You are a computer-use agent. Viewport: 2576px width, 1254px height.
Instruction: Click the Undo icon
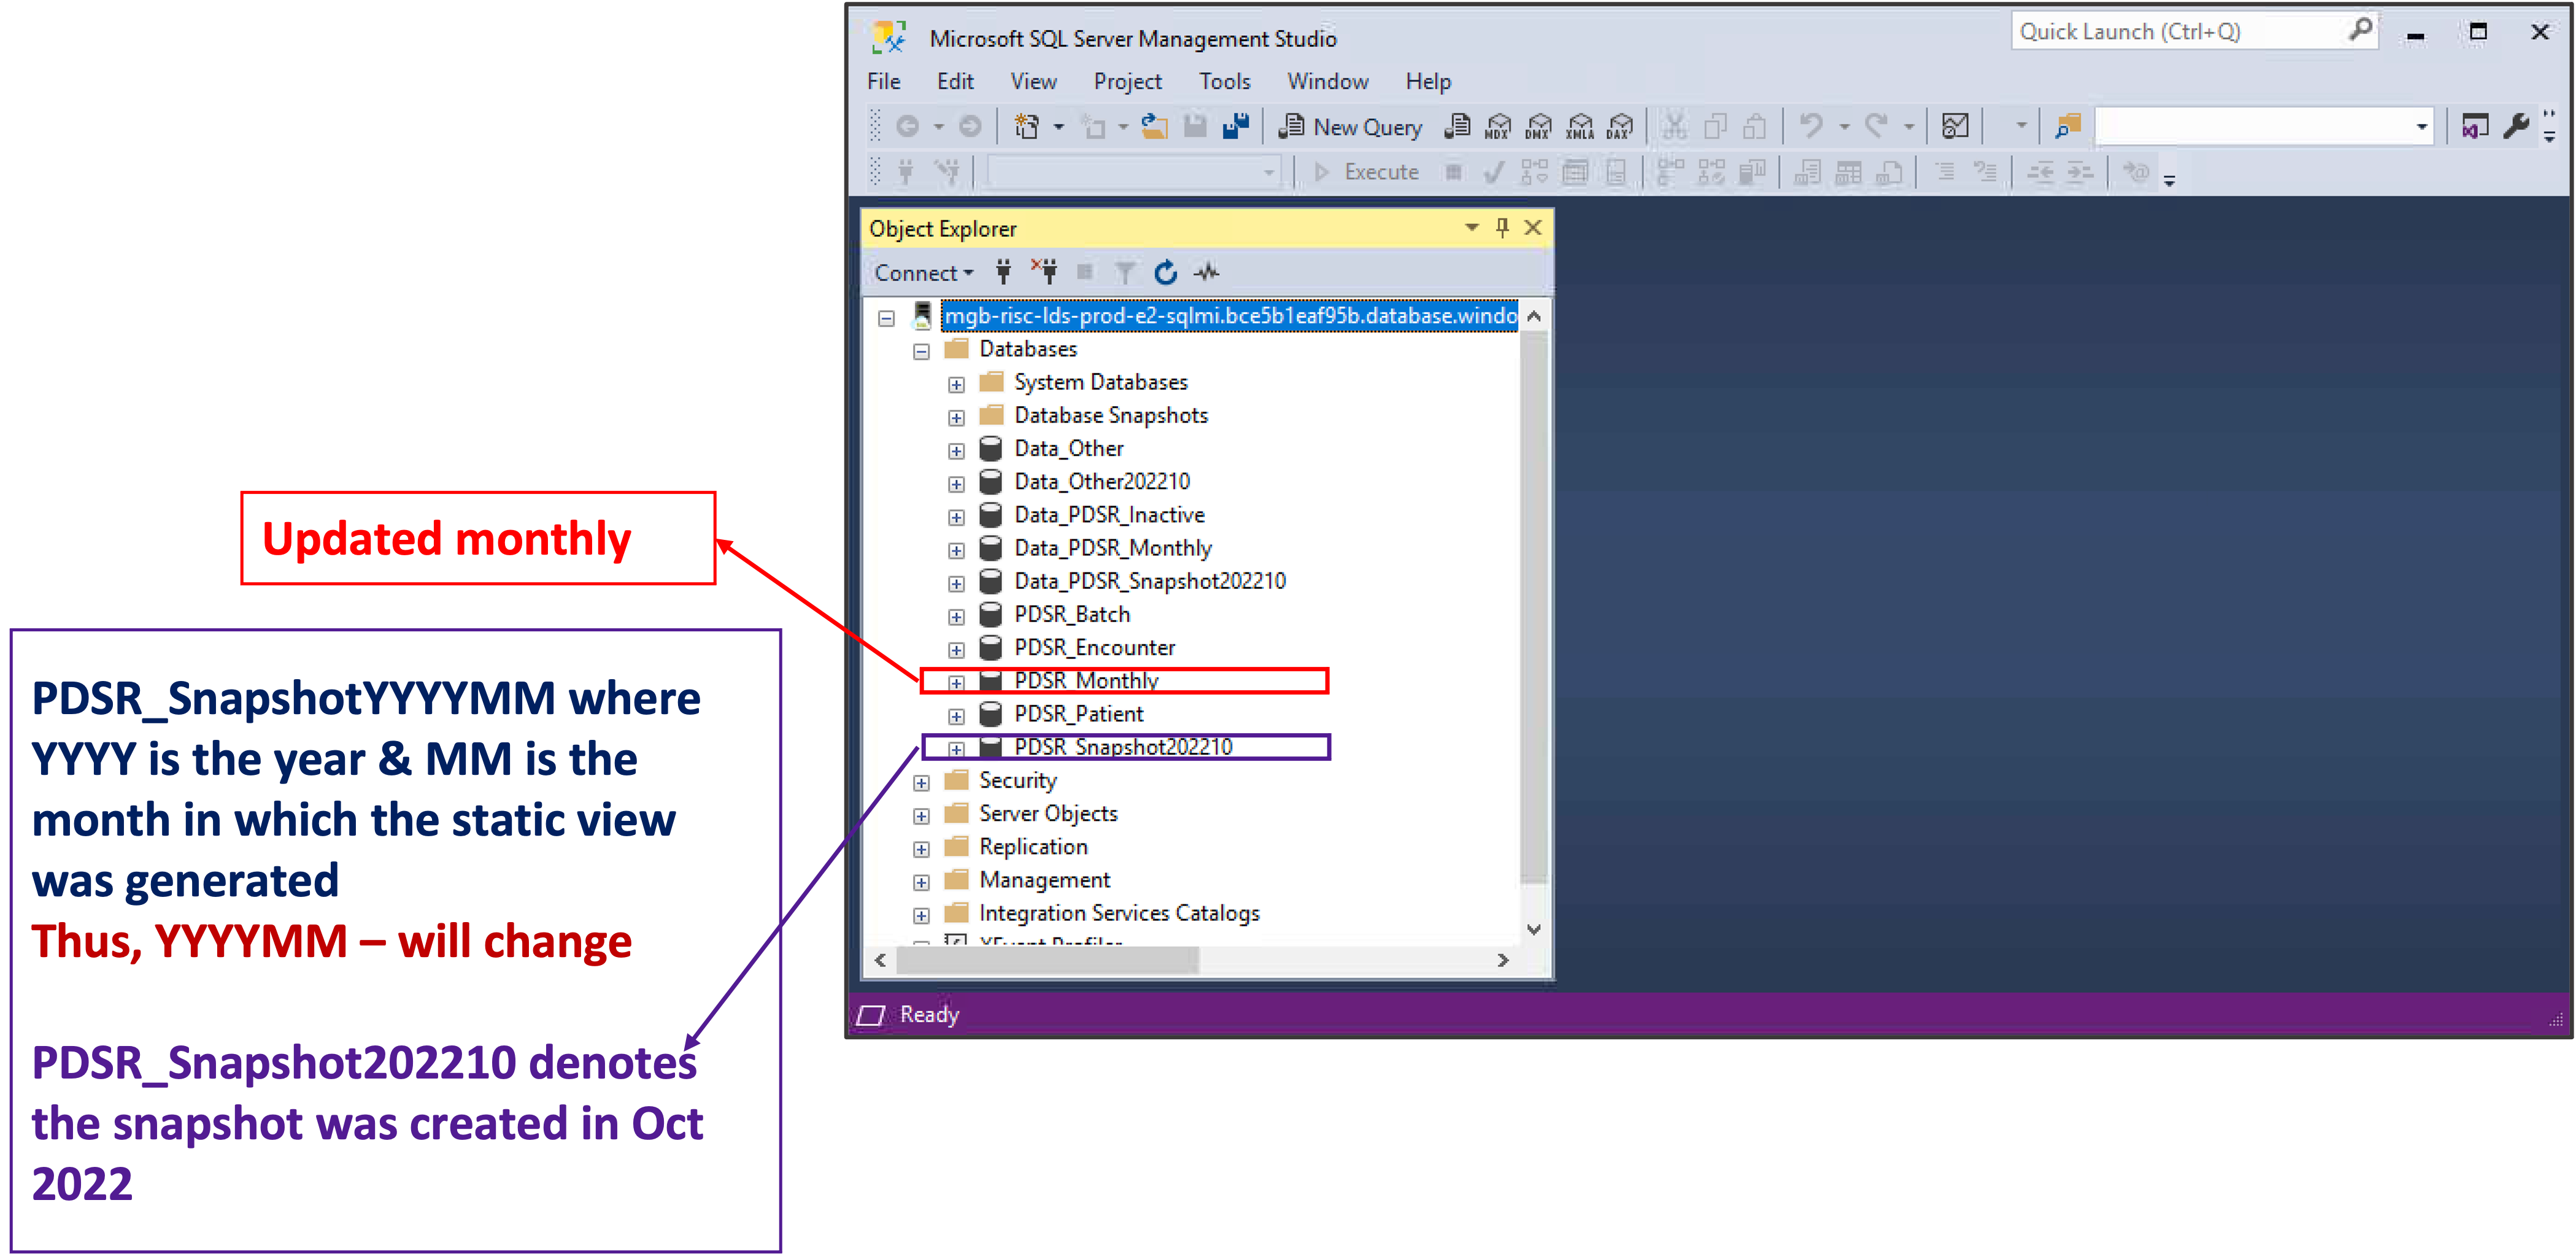1811,127
